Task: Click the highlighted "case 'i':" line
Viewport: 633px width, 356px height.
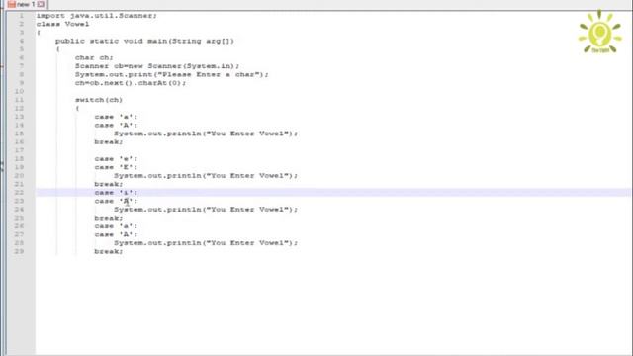Action: [116, 193]
